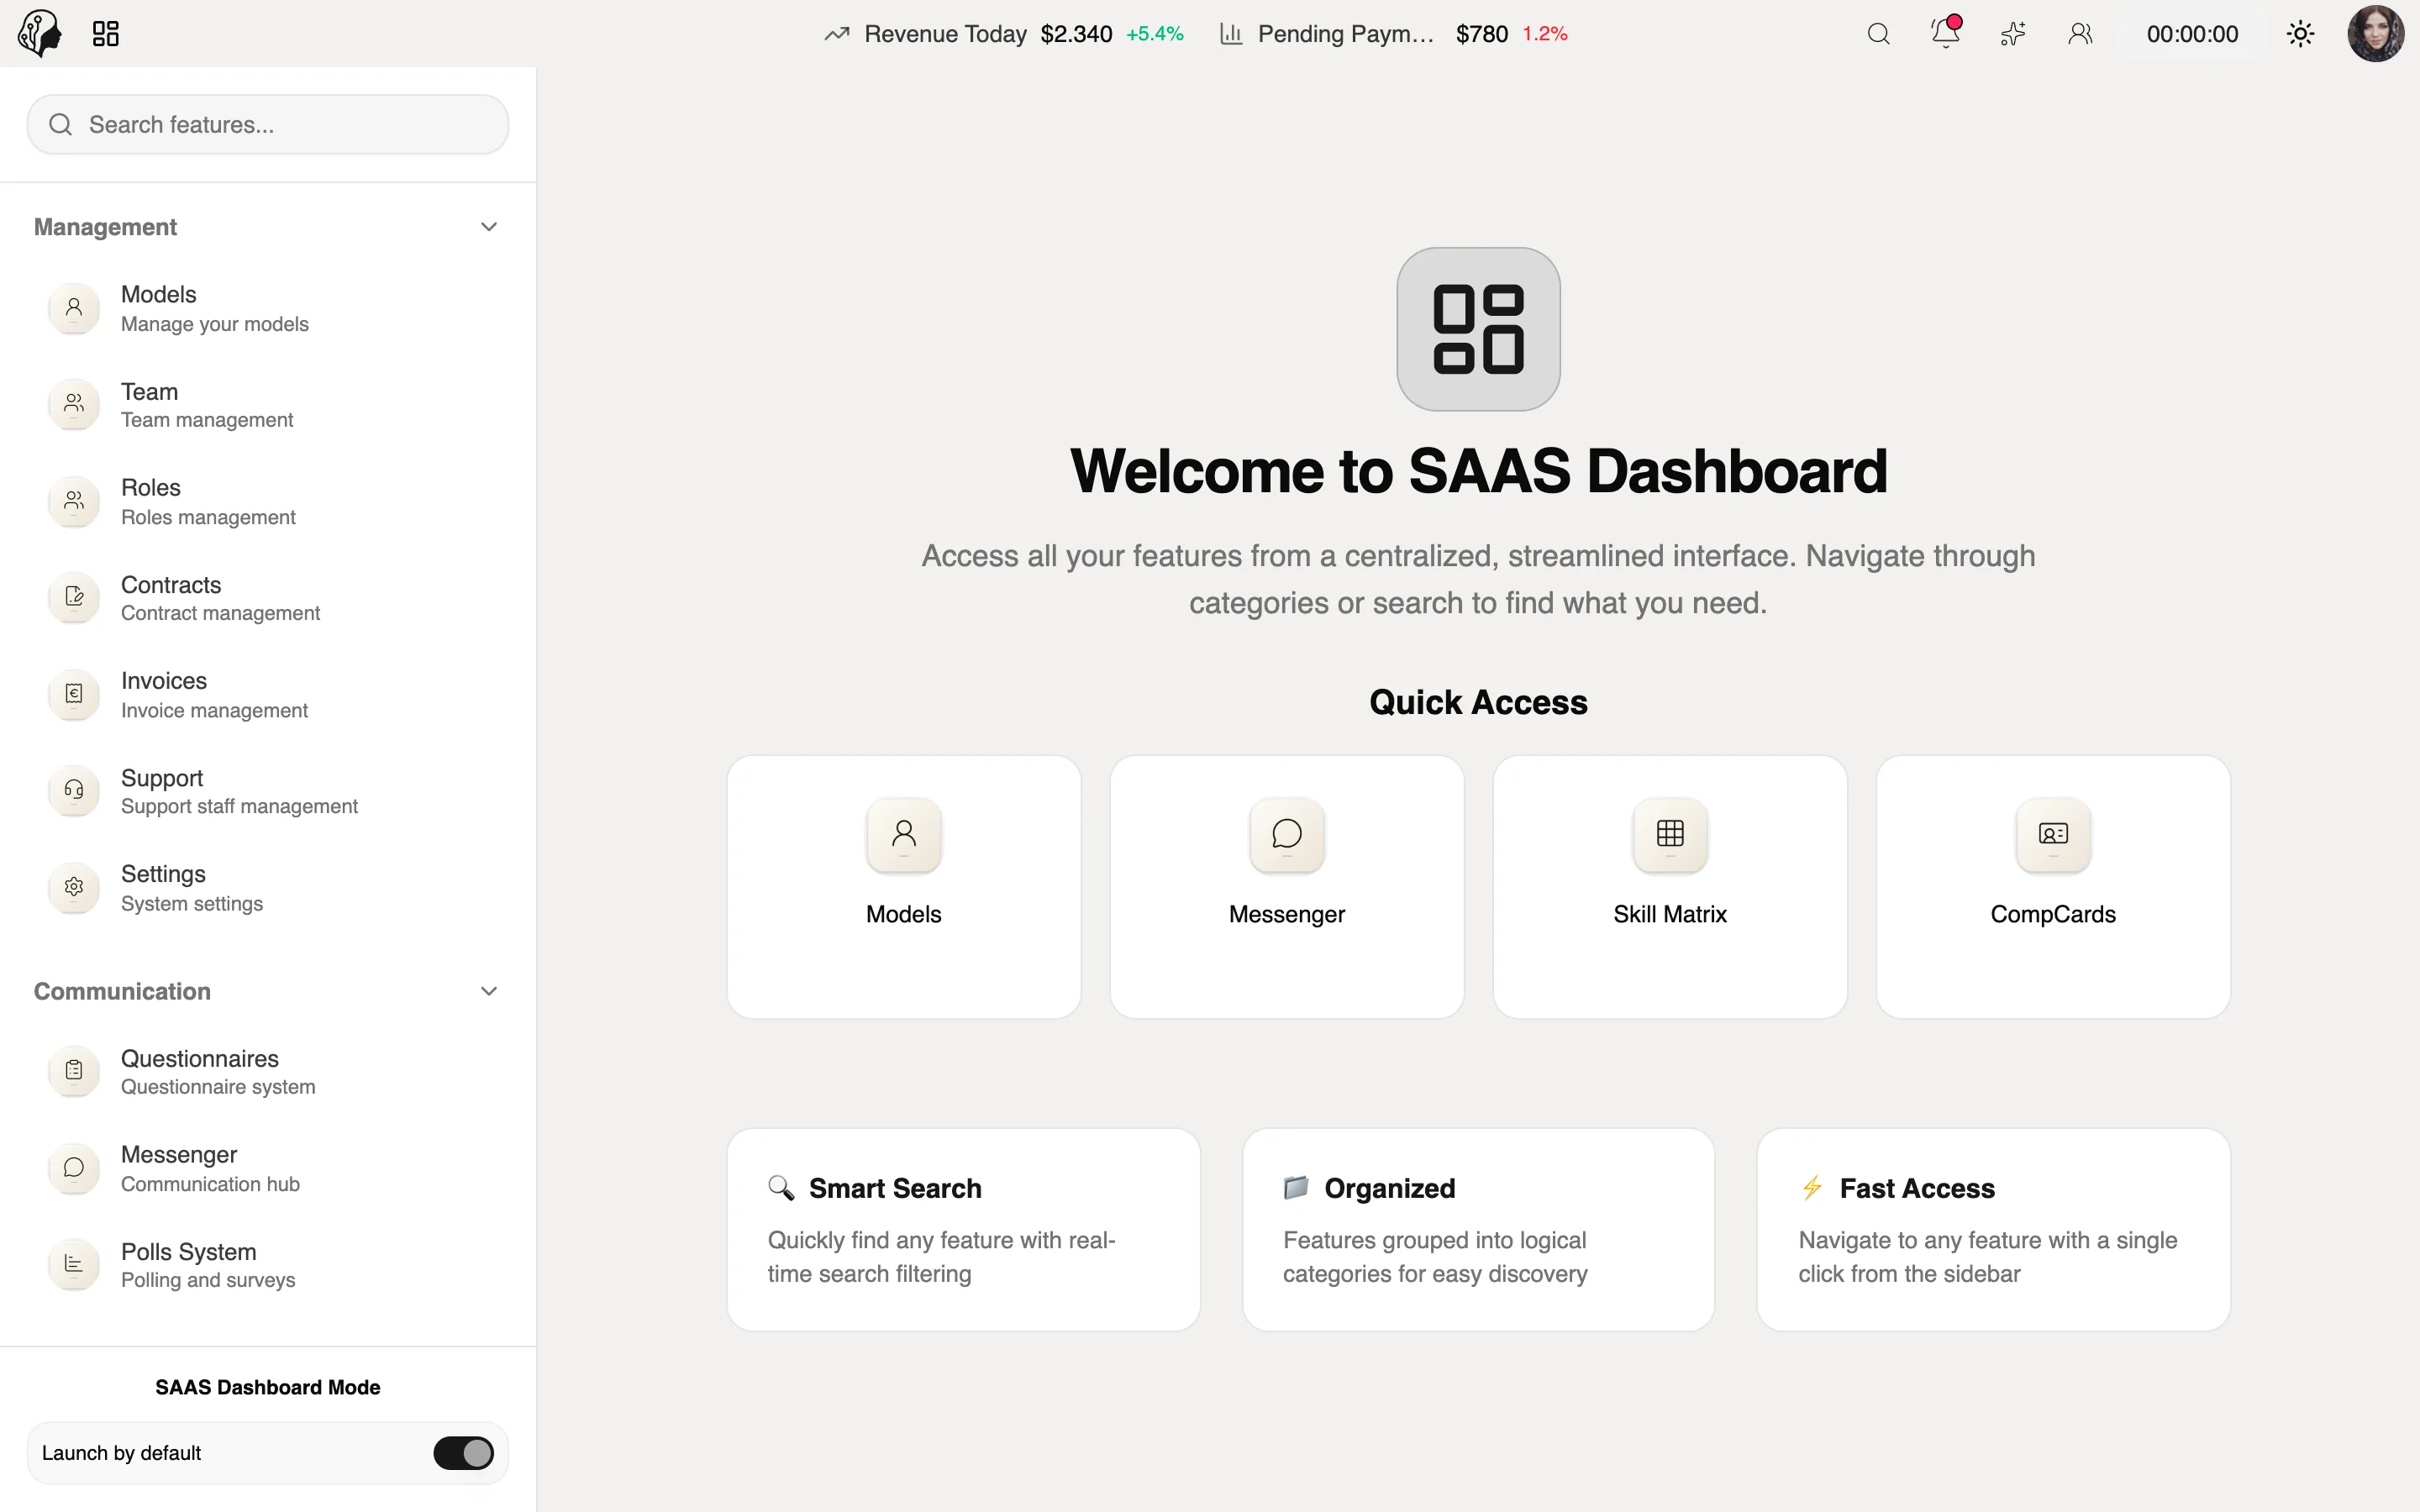Open Polls System sidebar item
The image size is (2420, 1512).
tap(268, 1265)
